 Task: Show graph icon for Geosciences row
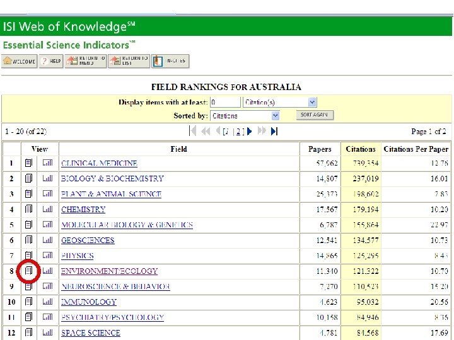point(47,240)
